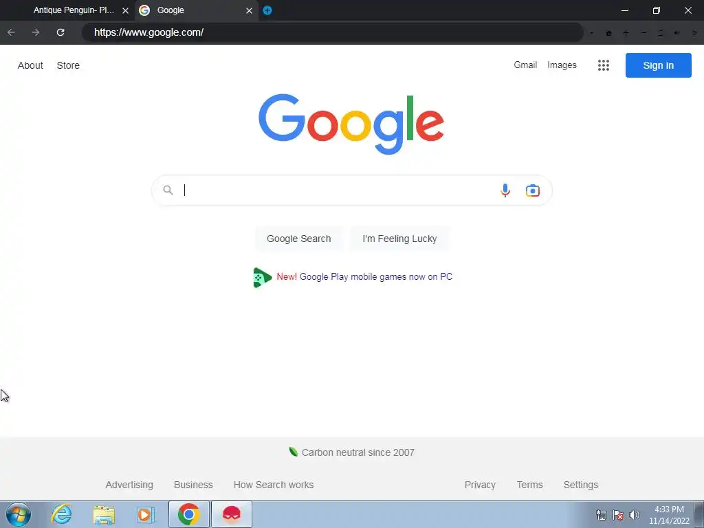Open the Advertising footer link

point(129,485)
